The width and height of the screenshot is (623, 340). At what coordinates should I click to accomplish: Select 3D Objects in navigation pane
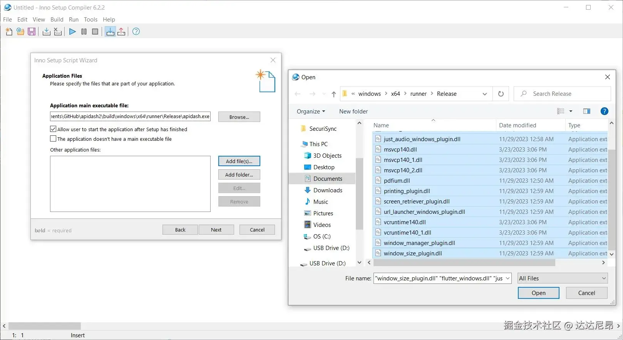[327, 156]
